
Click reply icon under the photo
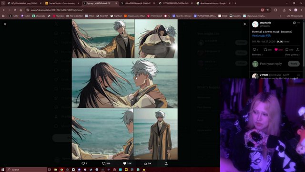pos(83,163)
